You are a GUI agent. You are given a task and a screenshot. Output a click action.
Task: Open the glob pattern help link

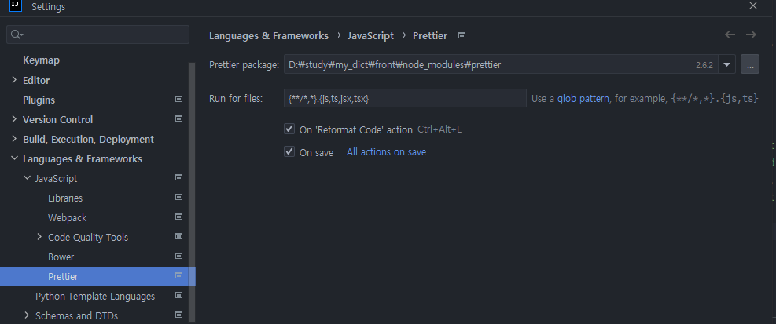[x=583, y=98]
